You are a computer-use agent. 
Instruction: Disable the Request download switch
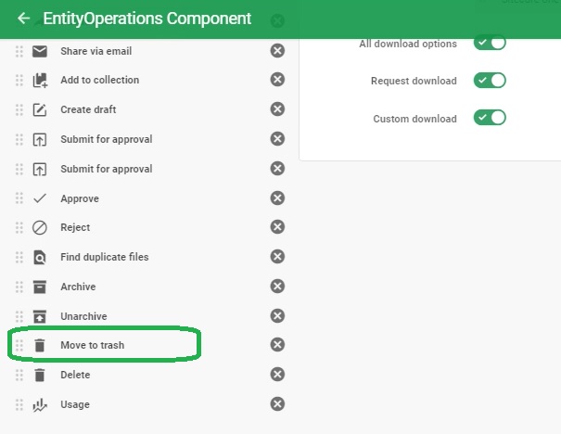coord(490,81)
